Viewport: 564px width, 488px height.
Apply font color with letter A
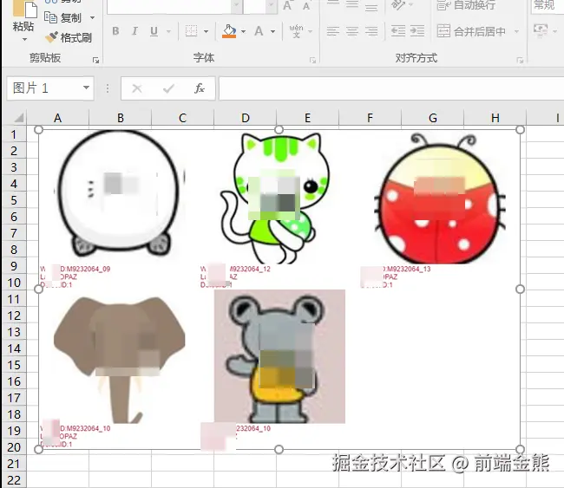(259, 31)
